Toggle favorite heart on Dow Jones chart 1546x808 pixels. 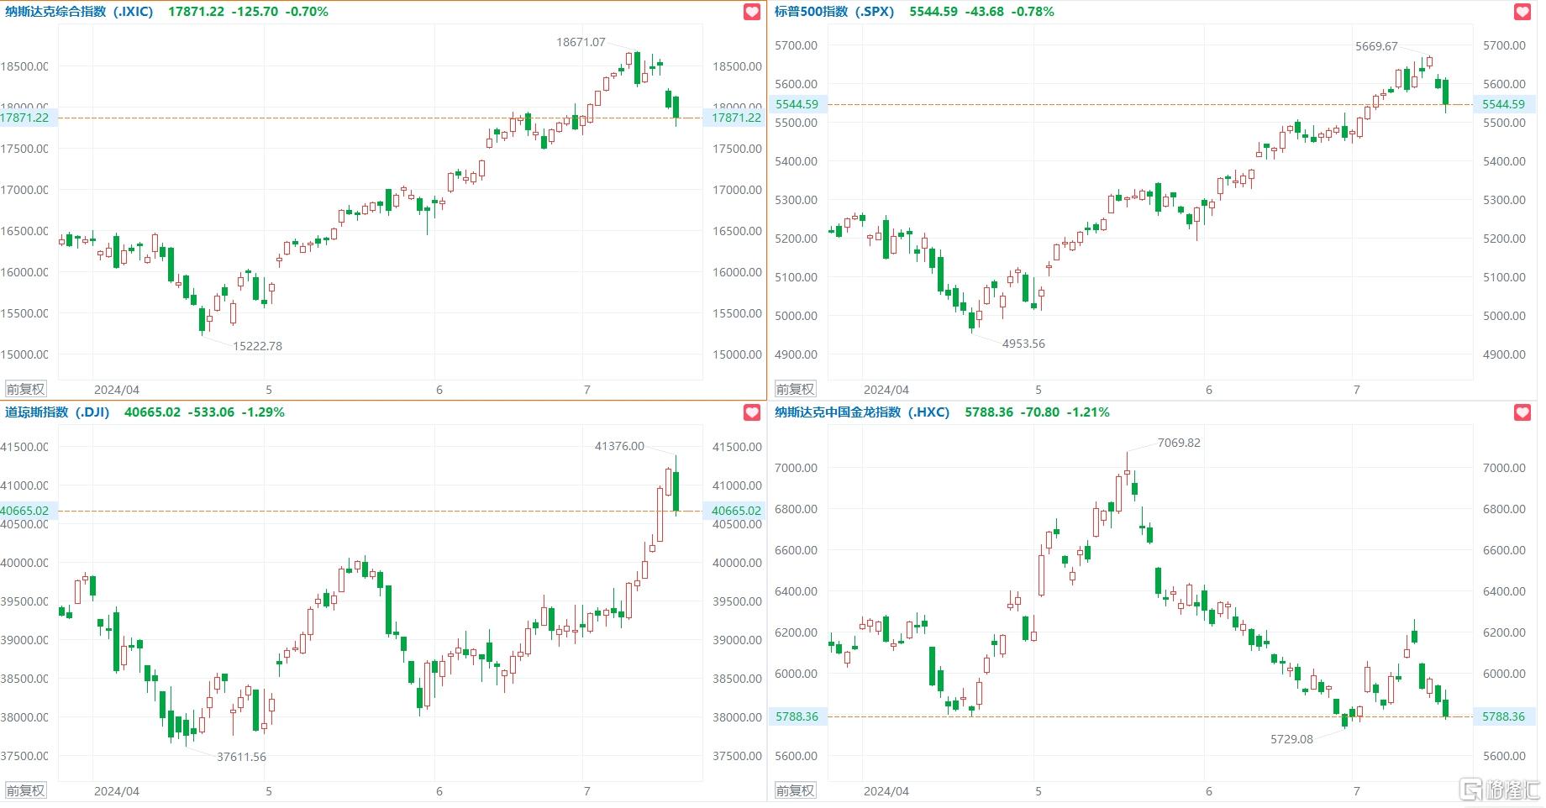pos(752,412)
